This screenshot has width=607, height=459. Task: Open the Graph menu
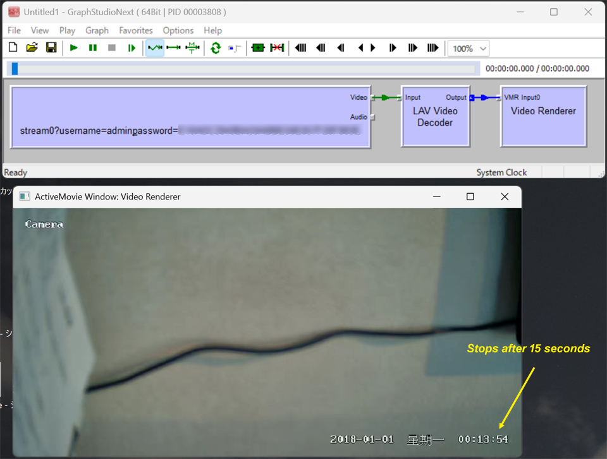tap(97, 30)
